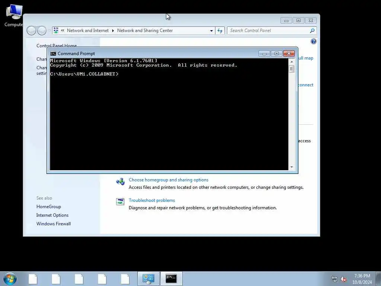Screen dimensions: 381x286
Task: Click the Back navigation arrow in Control Panel
Action: pos(31,31)
